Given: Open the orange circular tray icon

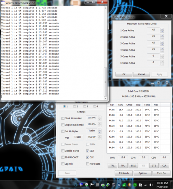Looking at the screenshot, I should 129,185.
